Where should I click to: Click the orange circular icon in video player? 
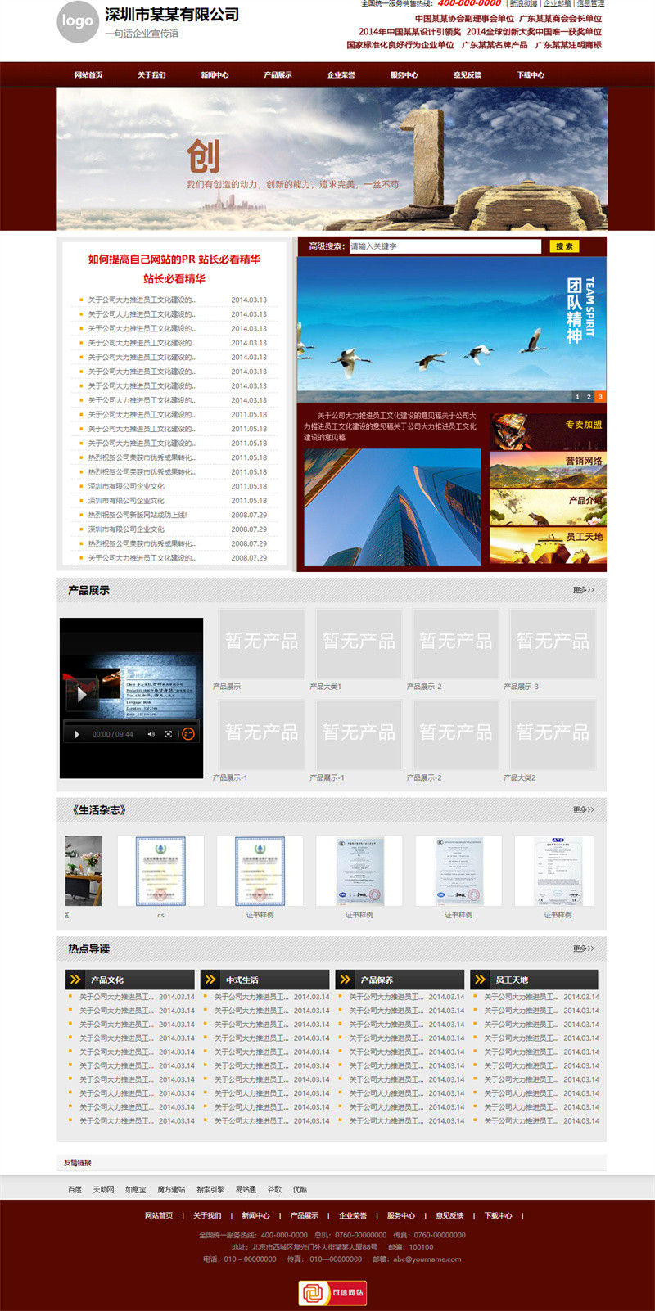(x=188, y=734)
